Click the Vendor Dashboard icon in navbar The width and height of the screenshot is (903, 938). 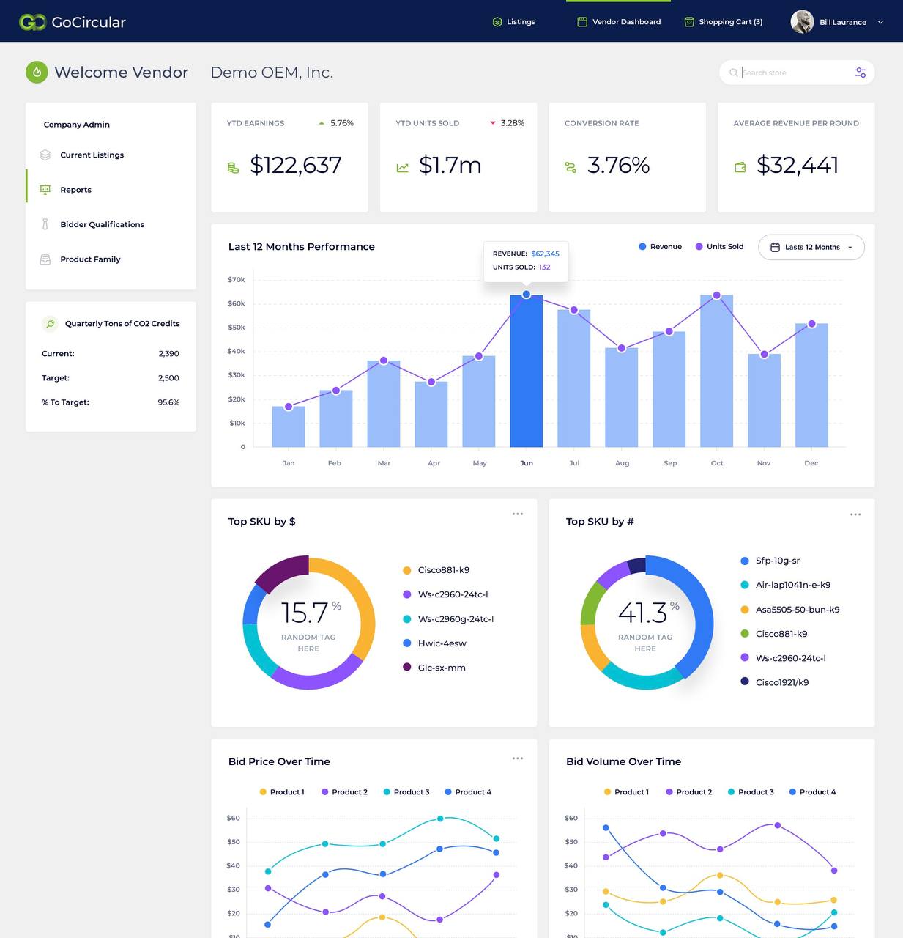click(x=582, y=22)
